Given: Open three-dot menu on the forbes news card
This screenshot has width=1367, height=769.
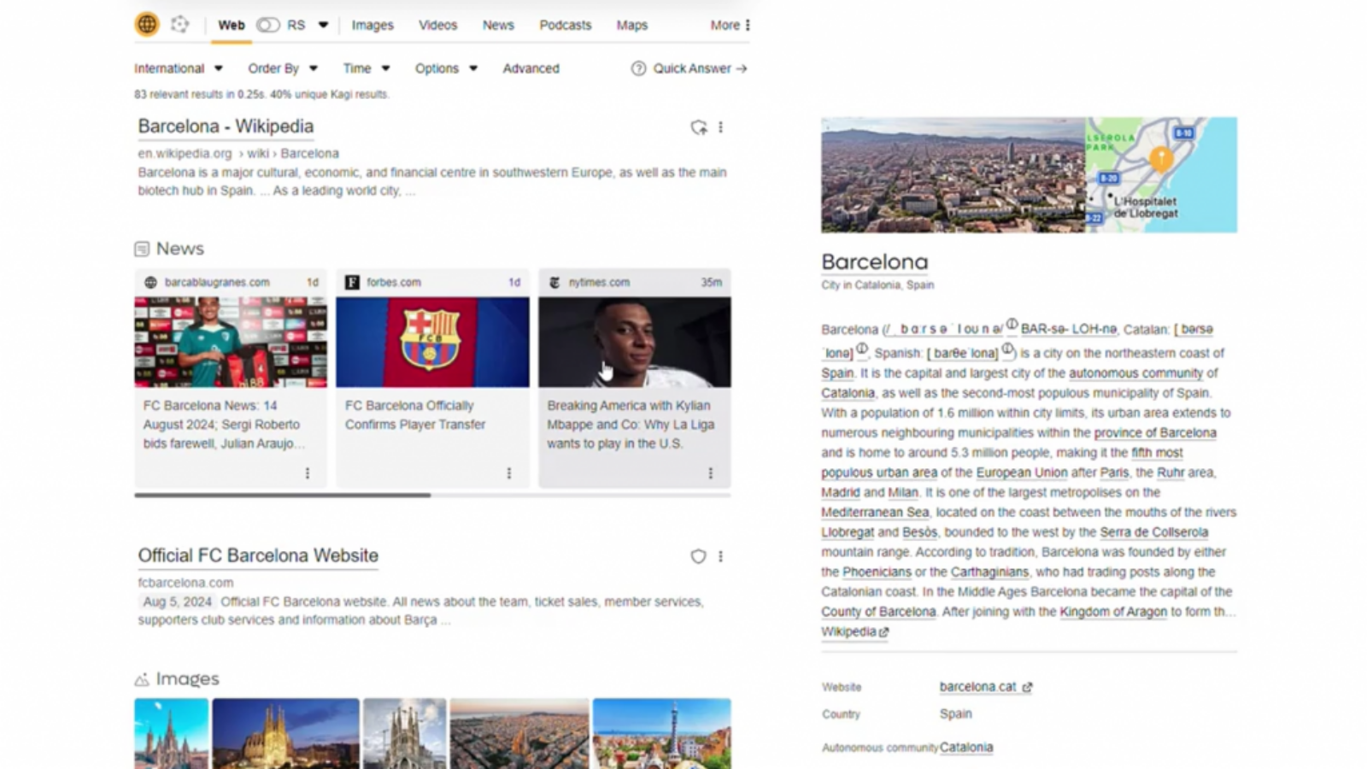Looking at the screenshot, I should [509, 473].
